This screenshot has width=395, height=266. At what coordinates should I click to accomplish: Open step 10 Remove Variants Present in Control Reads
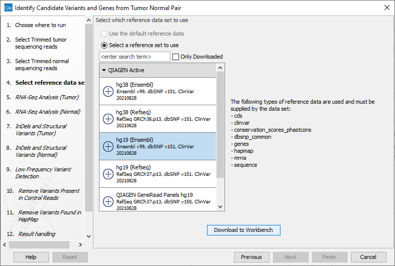[48, 194]
